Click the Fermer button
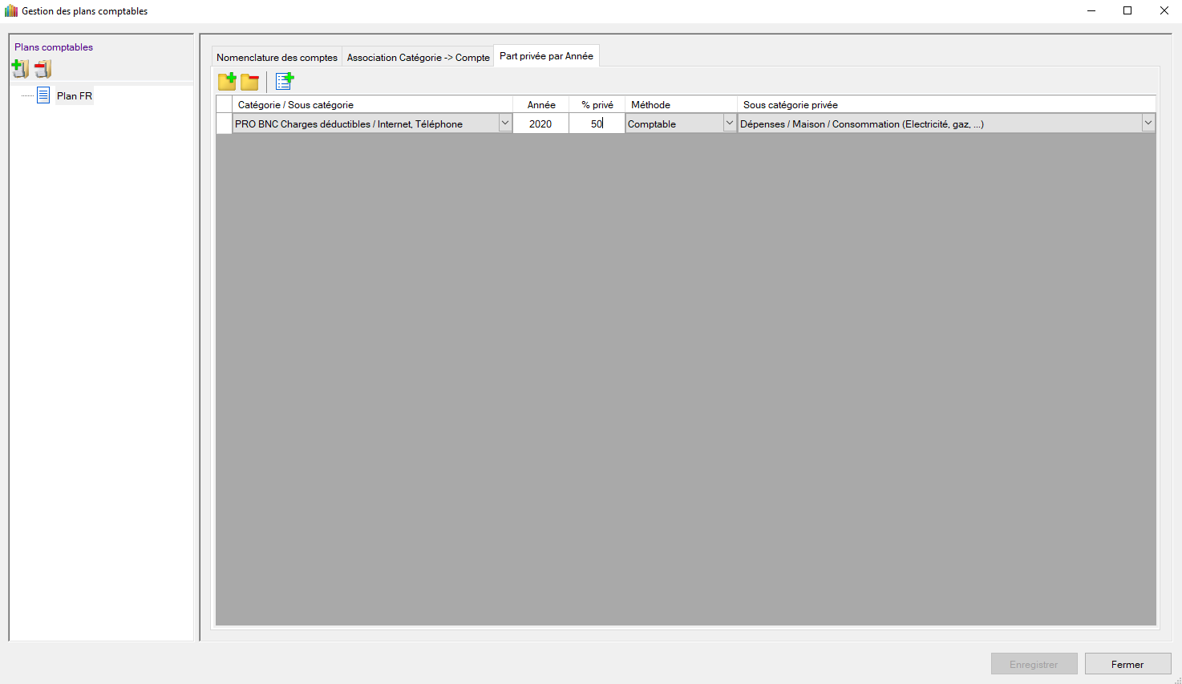Image resolution: width=1182 pixels, height=684 pixels. pyautogui.click(x=1127, y=664)
